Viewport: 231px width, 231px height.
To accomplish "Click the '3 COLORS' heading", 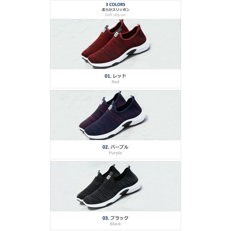I will click(x=115, y=4).
